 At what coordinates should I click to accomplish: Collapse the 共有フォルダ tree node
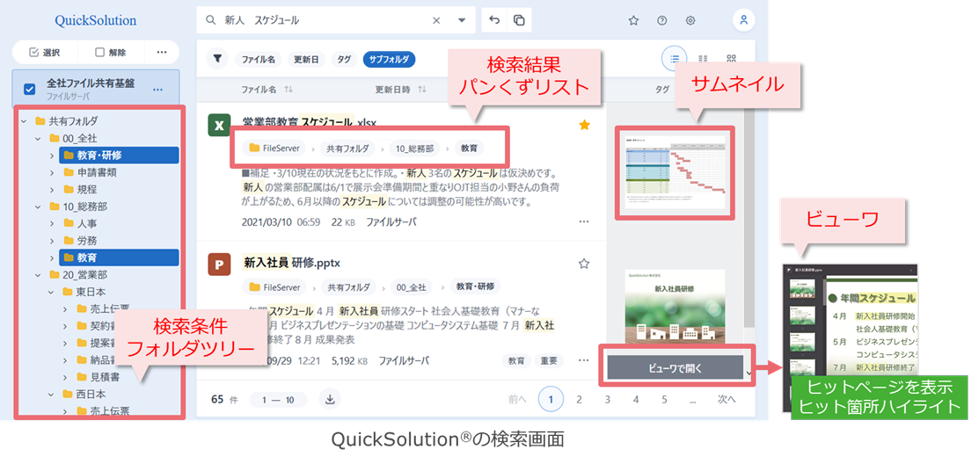[24, 121]
